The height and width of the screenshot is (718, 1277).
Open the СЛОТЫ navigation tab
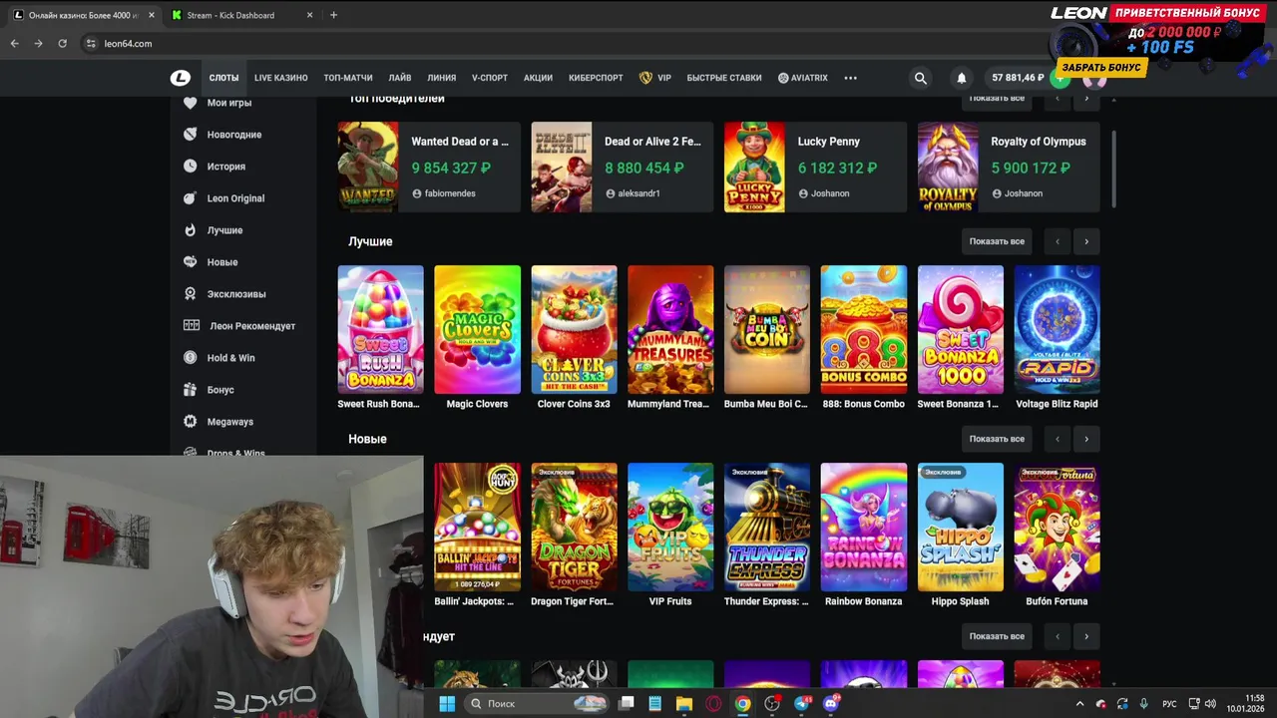pyautogui.click(x=223, y=78)
